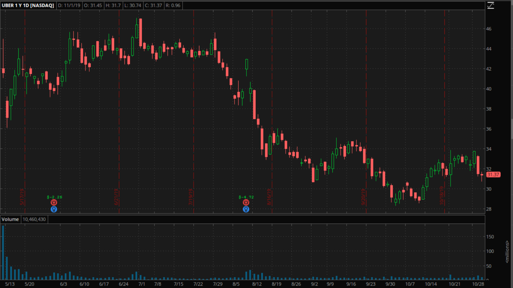
Task: Click the <millions> volume unit label
Action: 507,252
